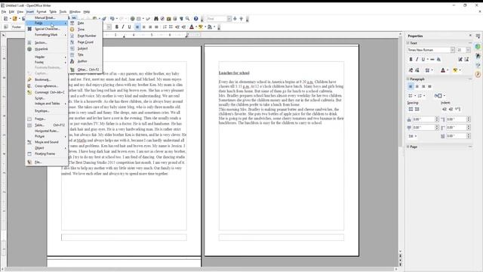Select Section entry in Insert menu
This screenshot has width=483, height=272.
pyautogui.click(x=41, y=42)
